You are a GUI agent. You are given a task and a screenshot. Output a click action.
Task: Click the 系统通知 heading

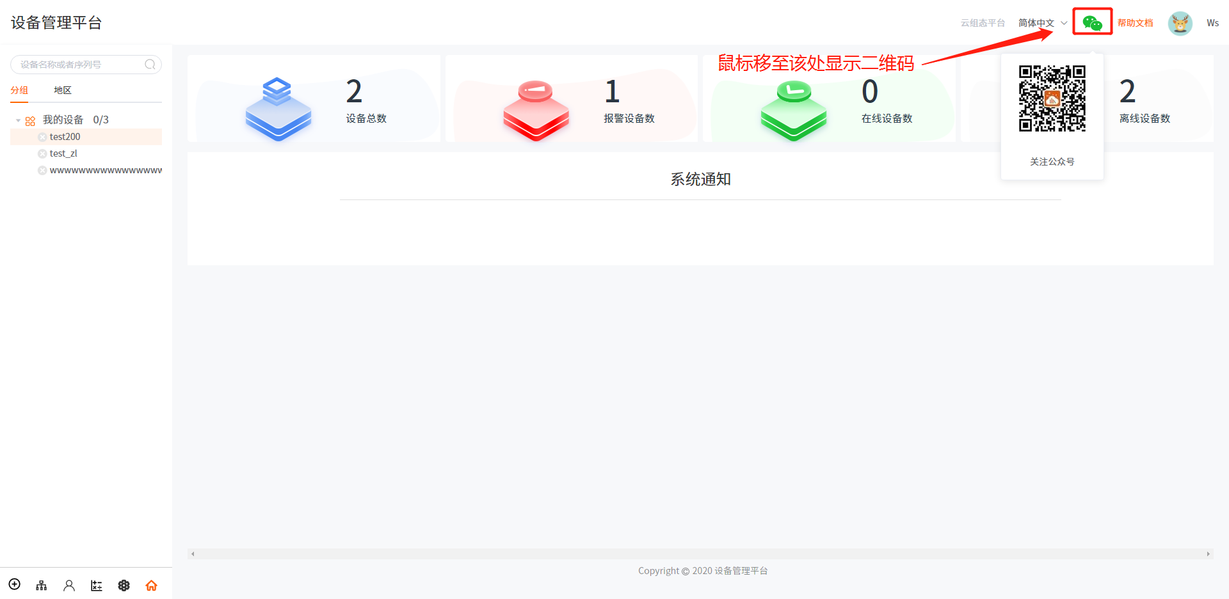coord(700,179)
